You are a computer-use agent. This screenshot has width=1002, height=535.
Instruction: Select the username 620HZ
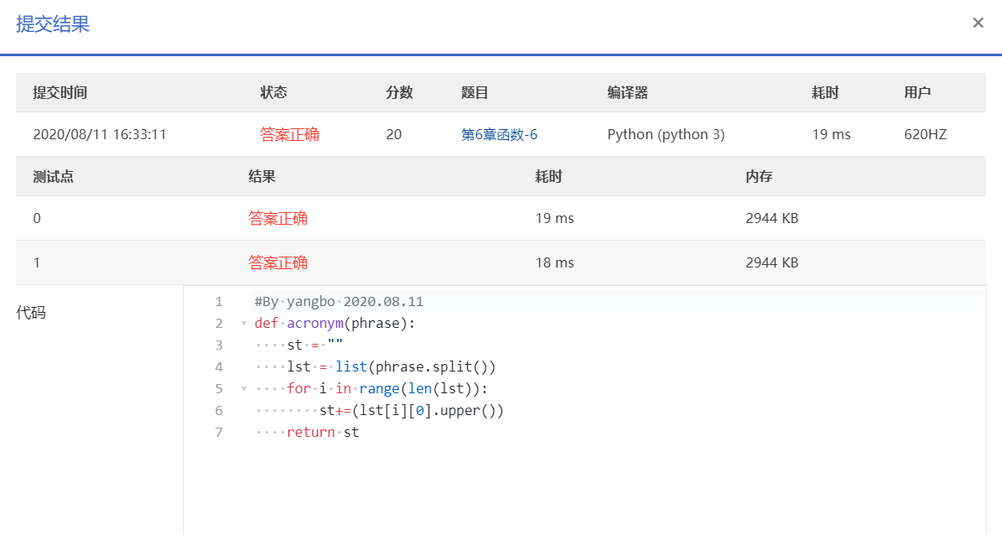point(925,133)
